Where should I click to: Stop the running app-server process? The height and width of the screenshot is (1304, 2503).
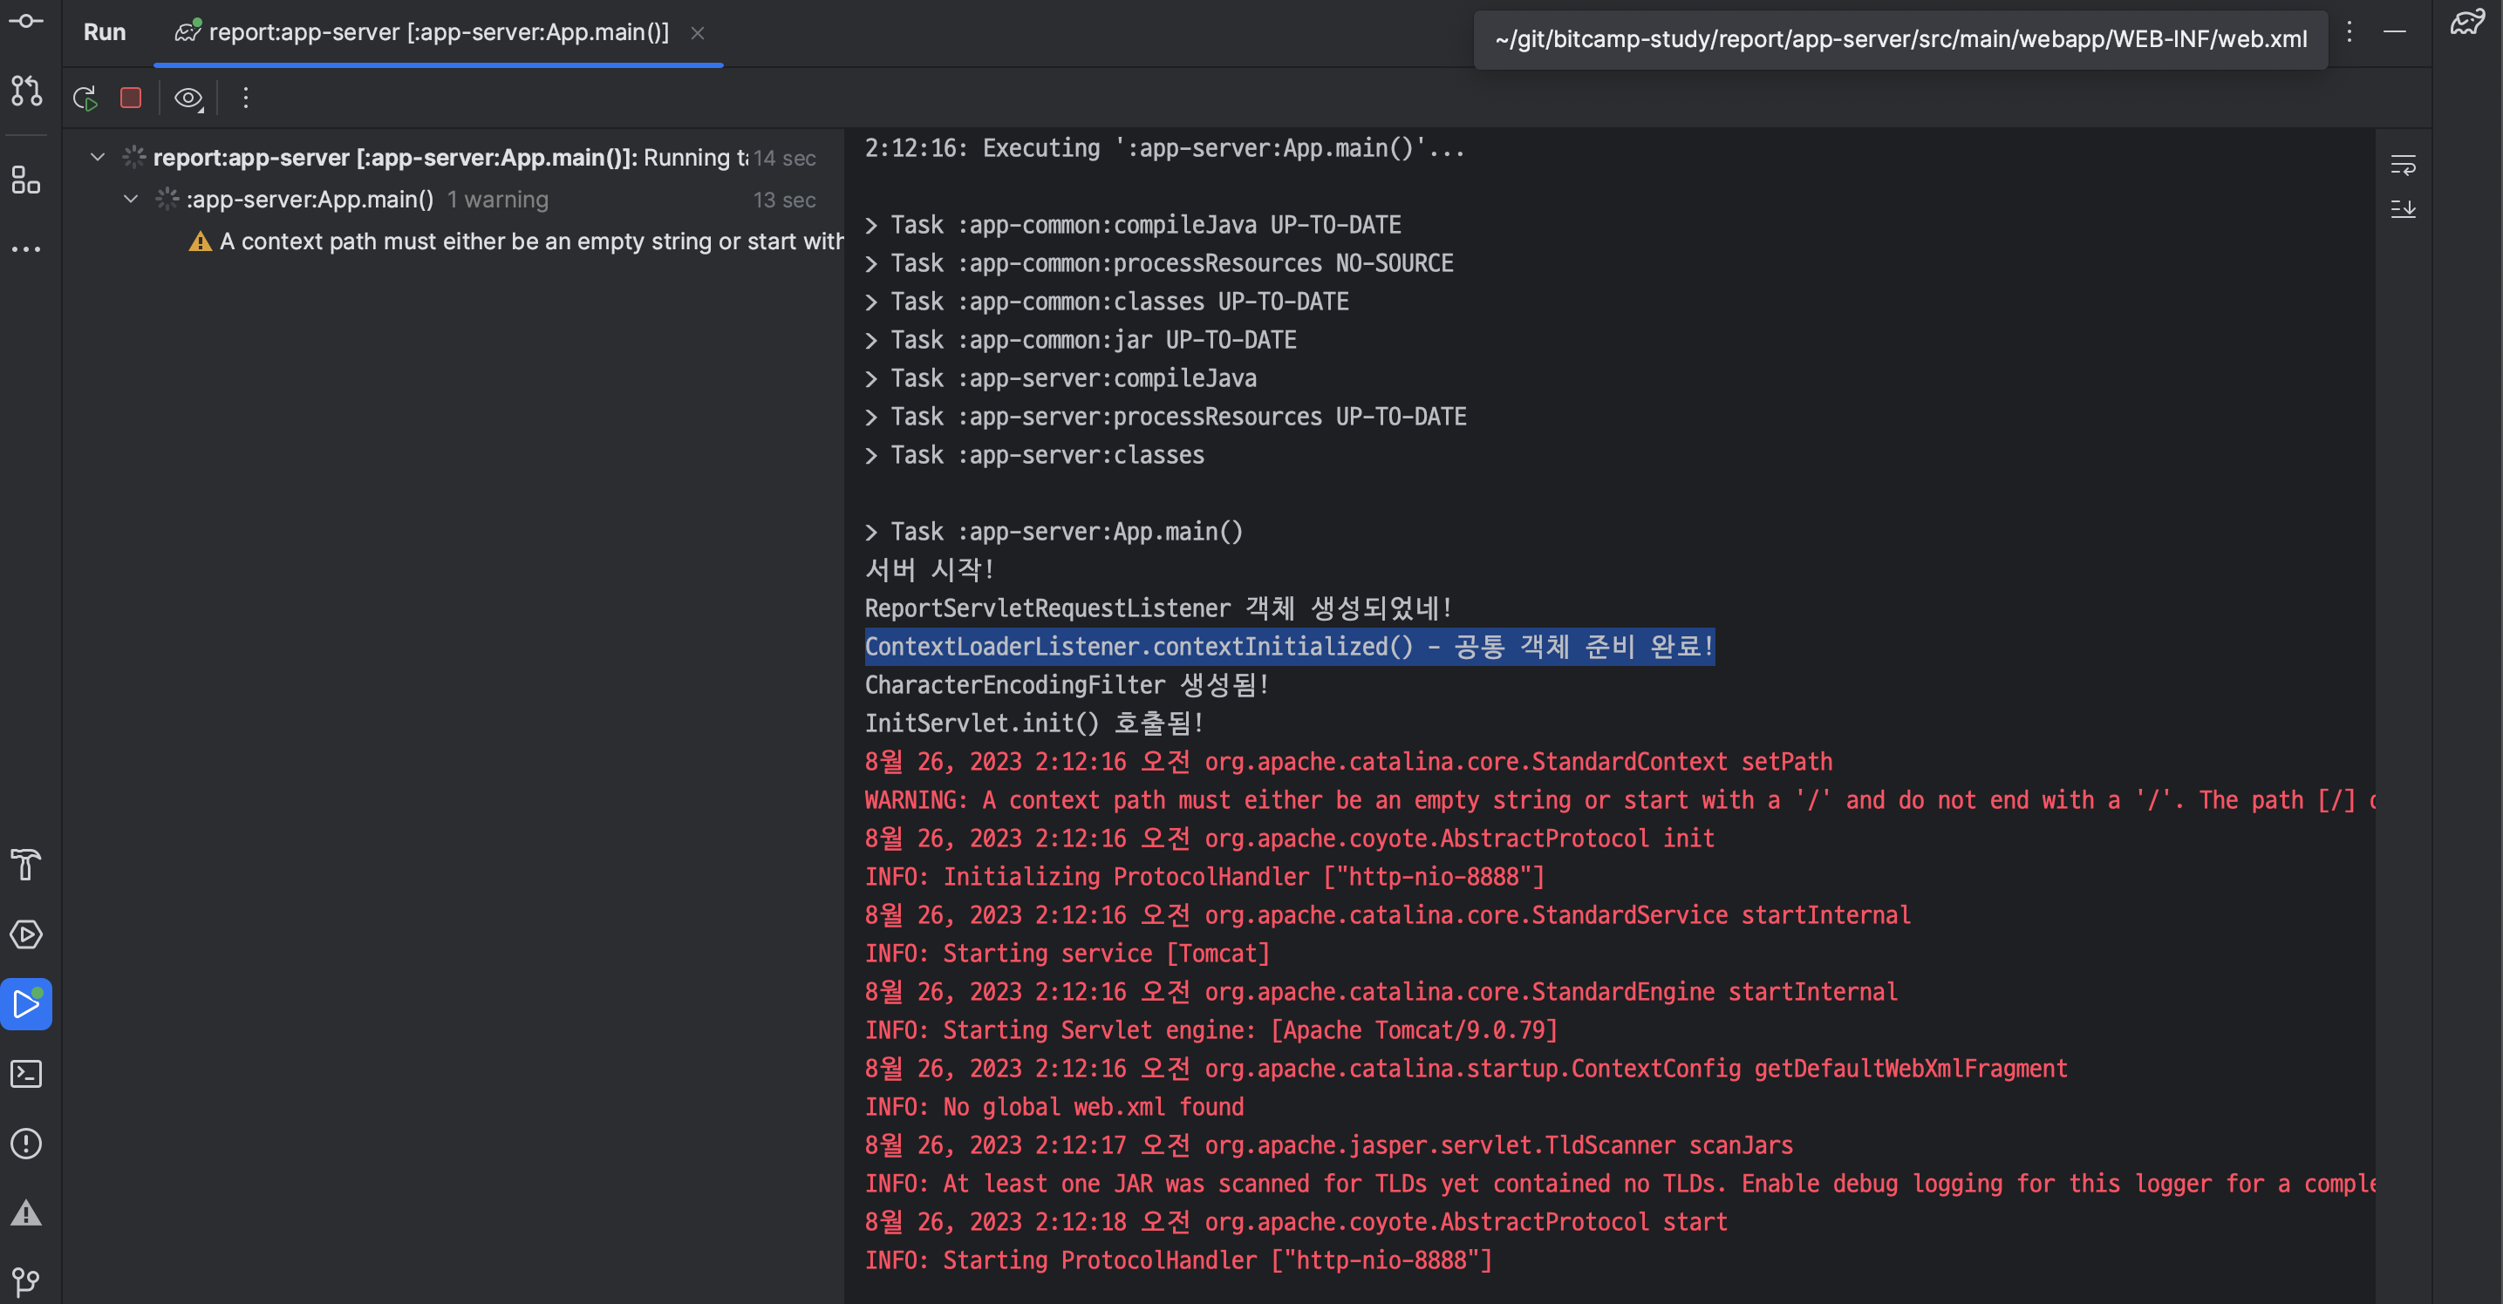131,98
